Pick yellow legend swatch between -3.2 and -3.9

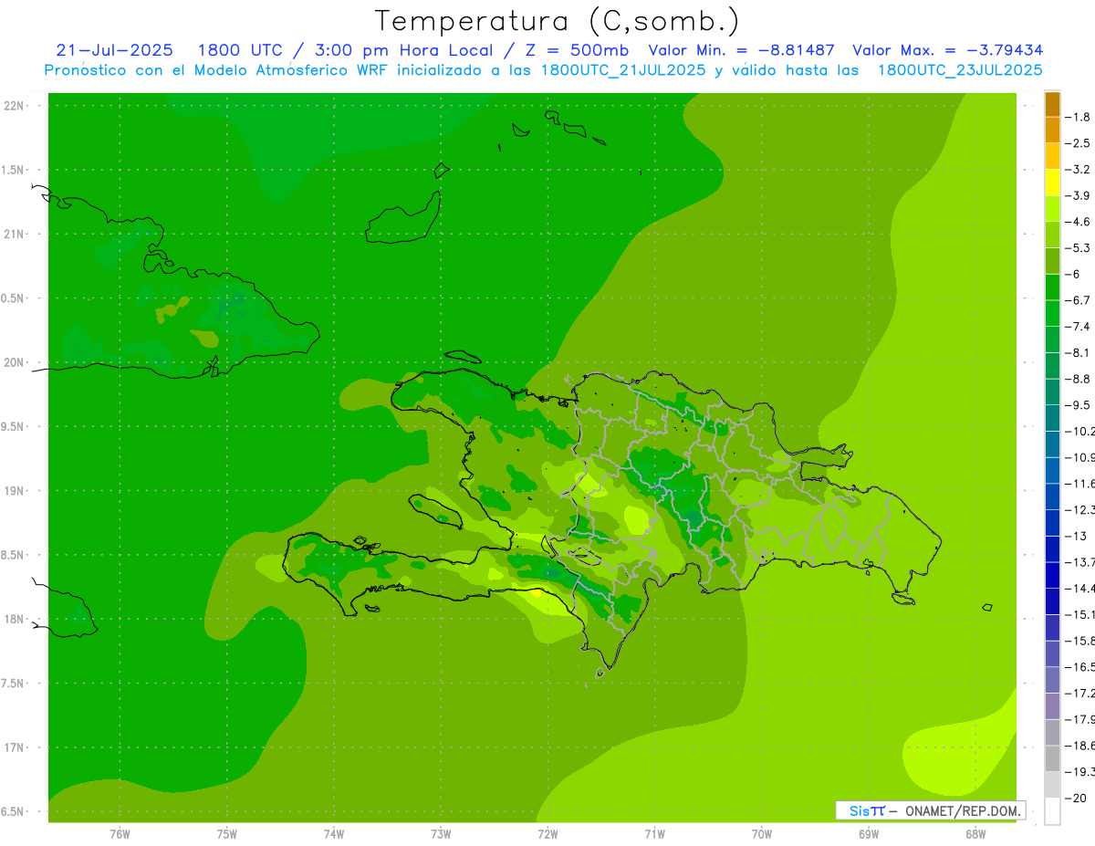point(1052,183)
